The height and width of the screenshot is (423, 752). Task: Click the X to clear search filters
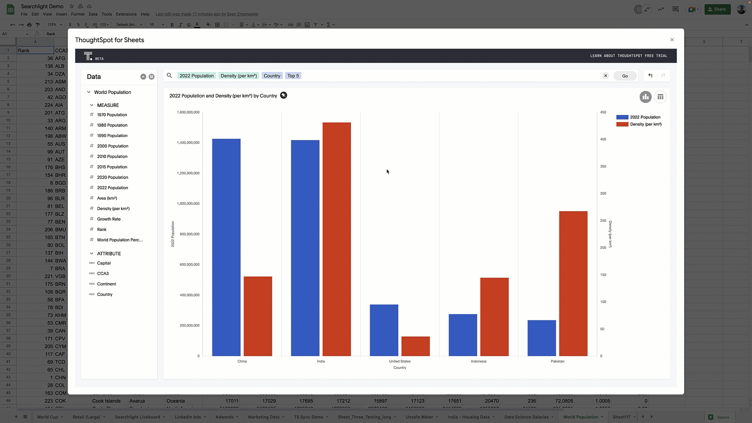(606, 76)
